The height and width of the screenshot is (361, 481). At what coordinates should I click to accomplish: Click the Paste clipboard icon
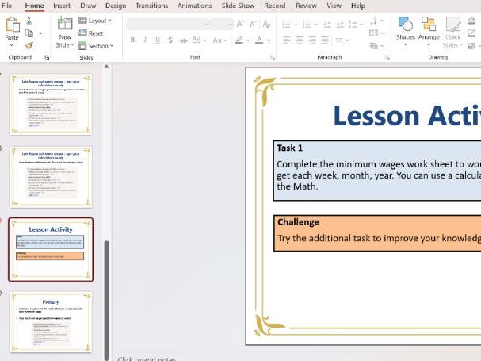pos(12,25)
